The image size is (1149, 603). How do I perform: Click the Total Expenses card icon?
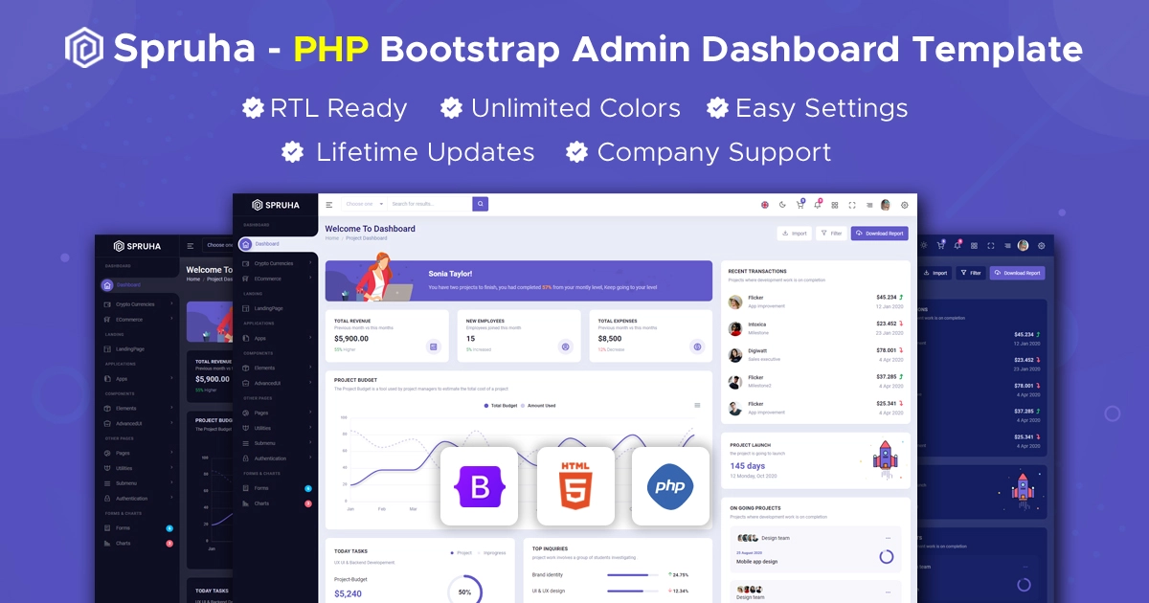[697, 346]
